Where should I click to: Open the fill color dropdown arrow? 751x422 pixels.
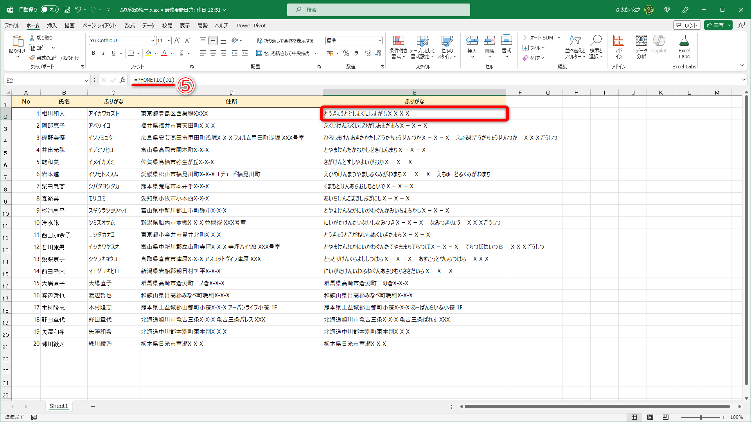pos(155,53)
